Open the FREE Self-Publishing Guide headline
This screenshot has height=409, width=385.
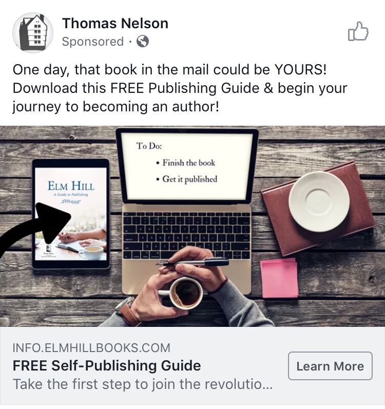pos(107,365)
